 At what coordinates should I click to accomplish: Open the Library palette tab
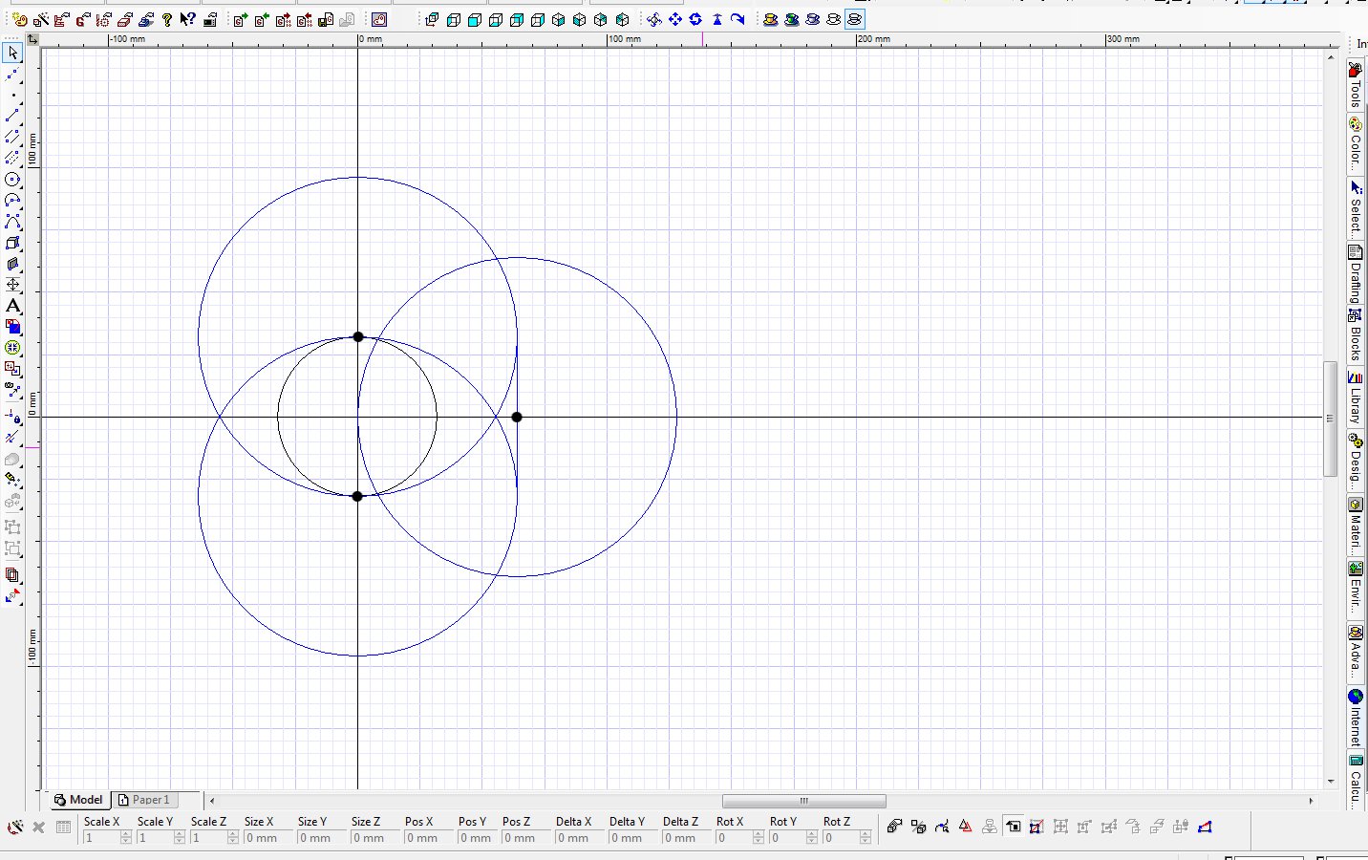(x=1356, y=398)
